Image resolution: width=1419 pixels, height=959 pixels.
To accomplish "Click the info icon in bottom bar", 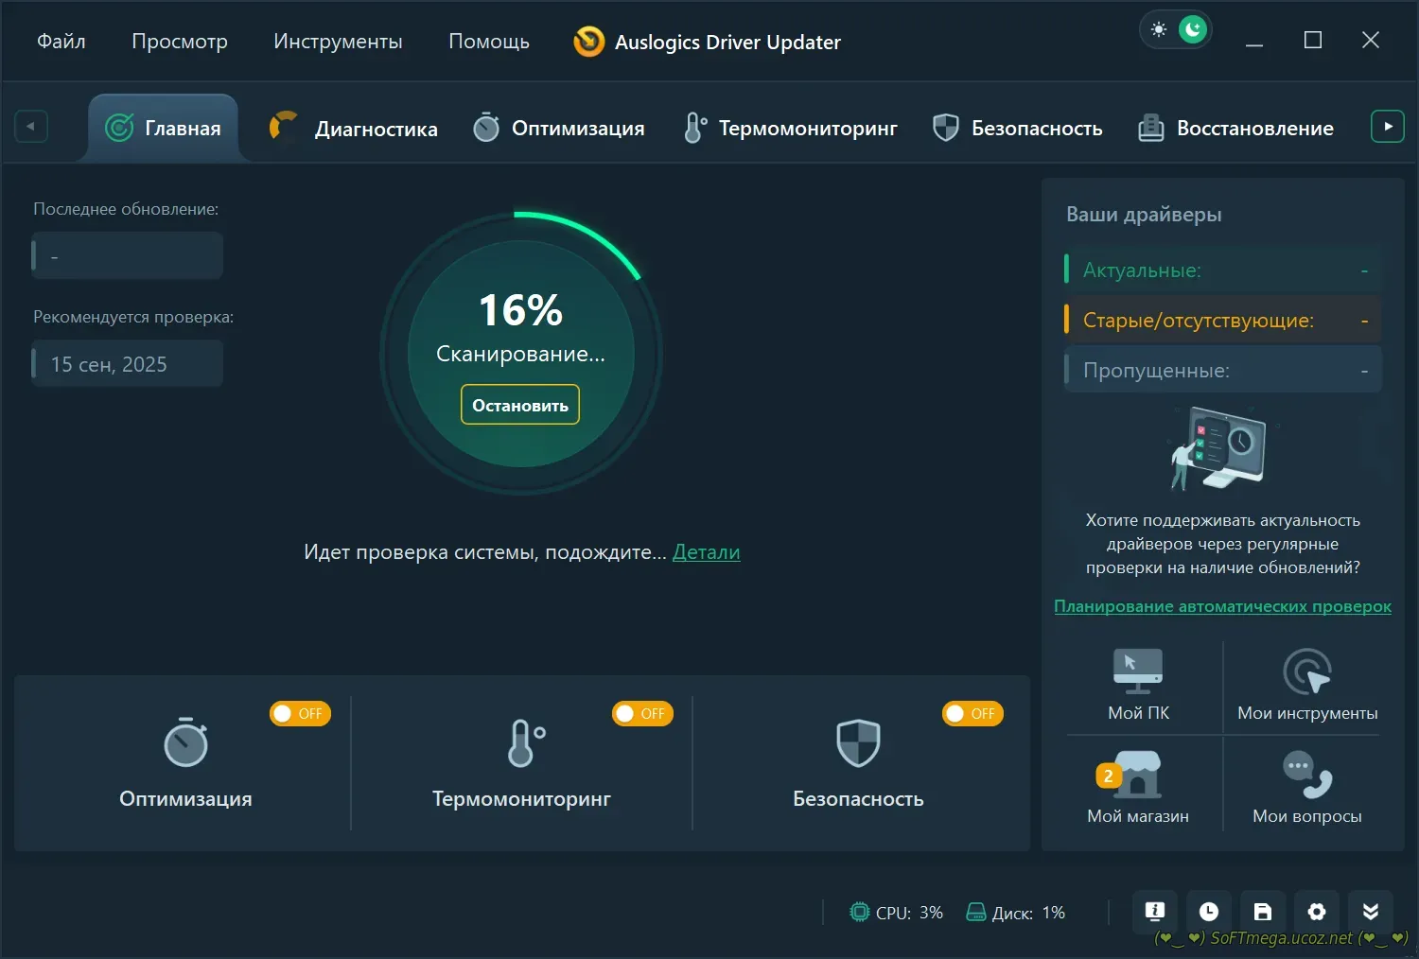I will point(1154,912).
